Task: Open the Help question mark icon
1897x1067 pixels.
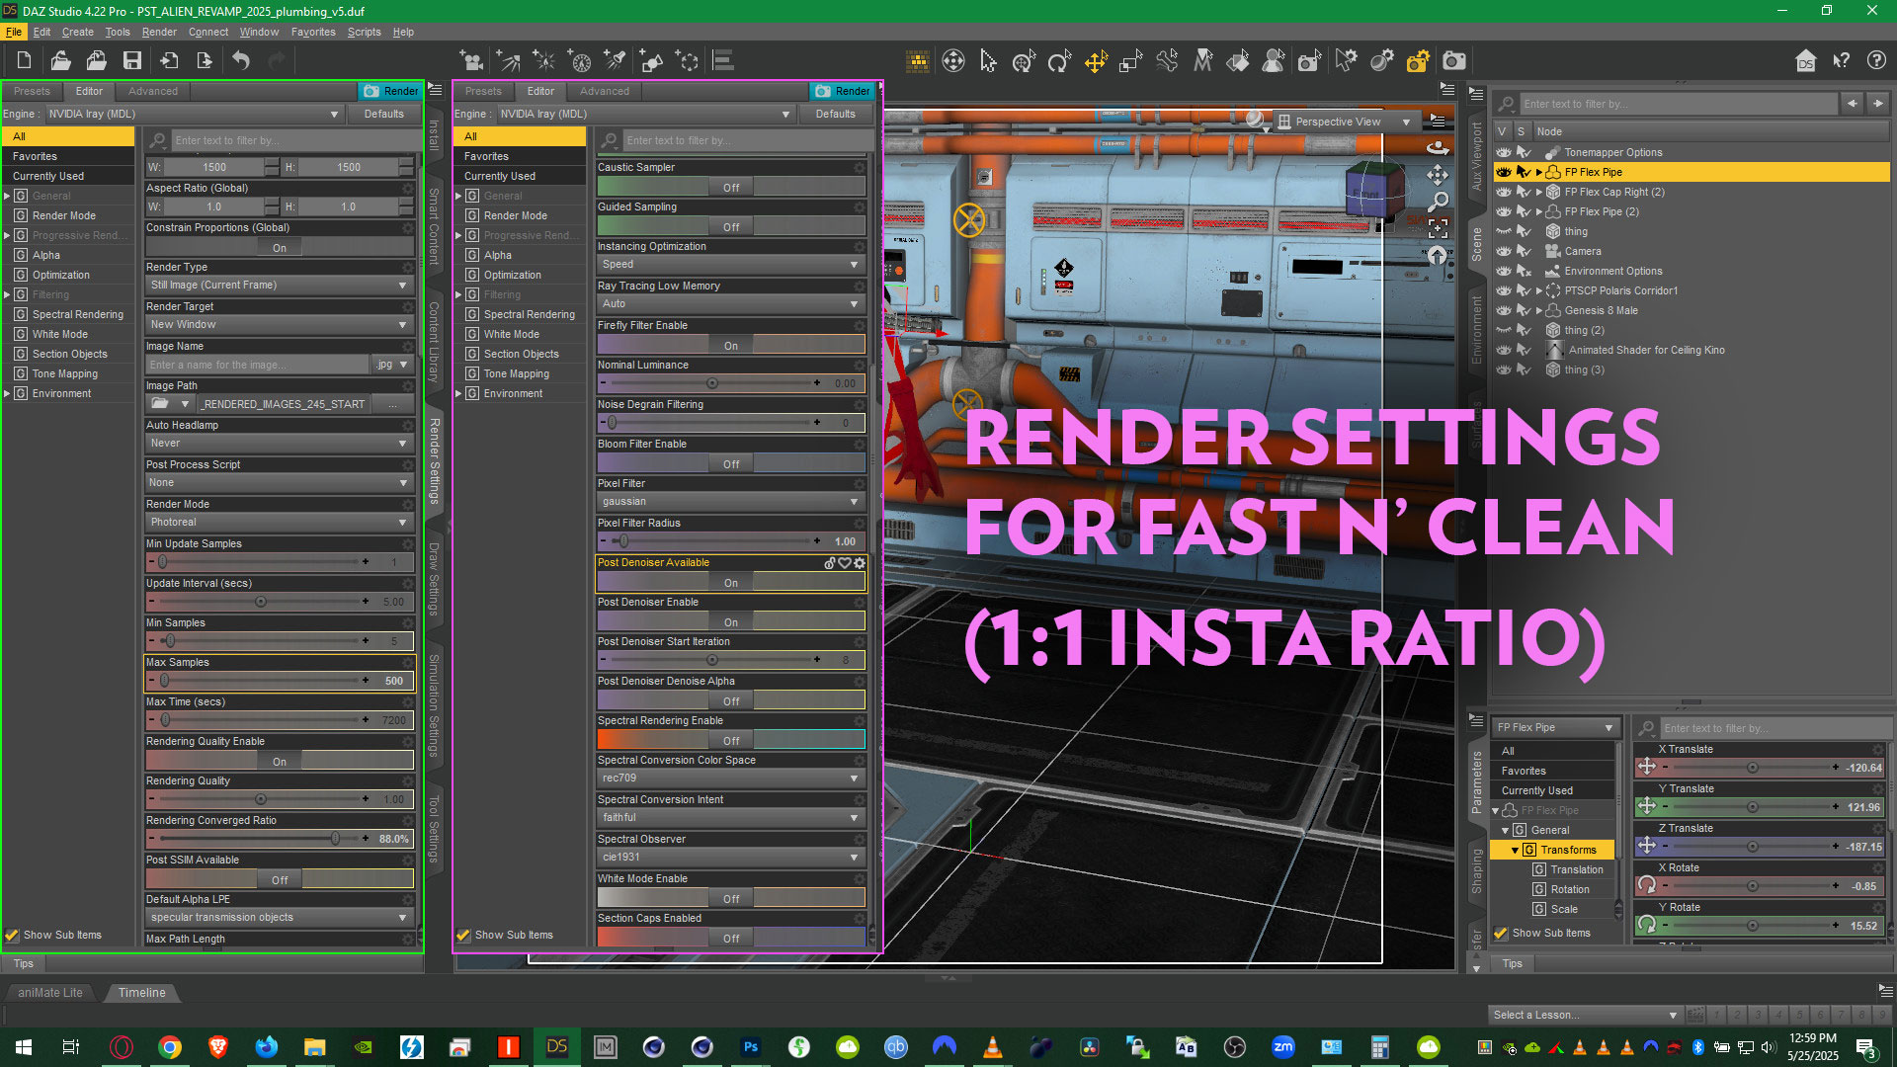Action: (1876, 61)
